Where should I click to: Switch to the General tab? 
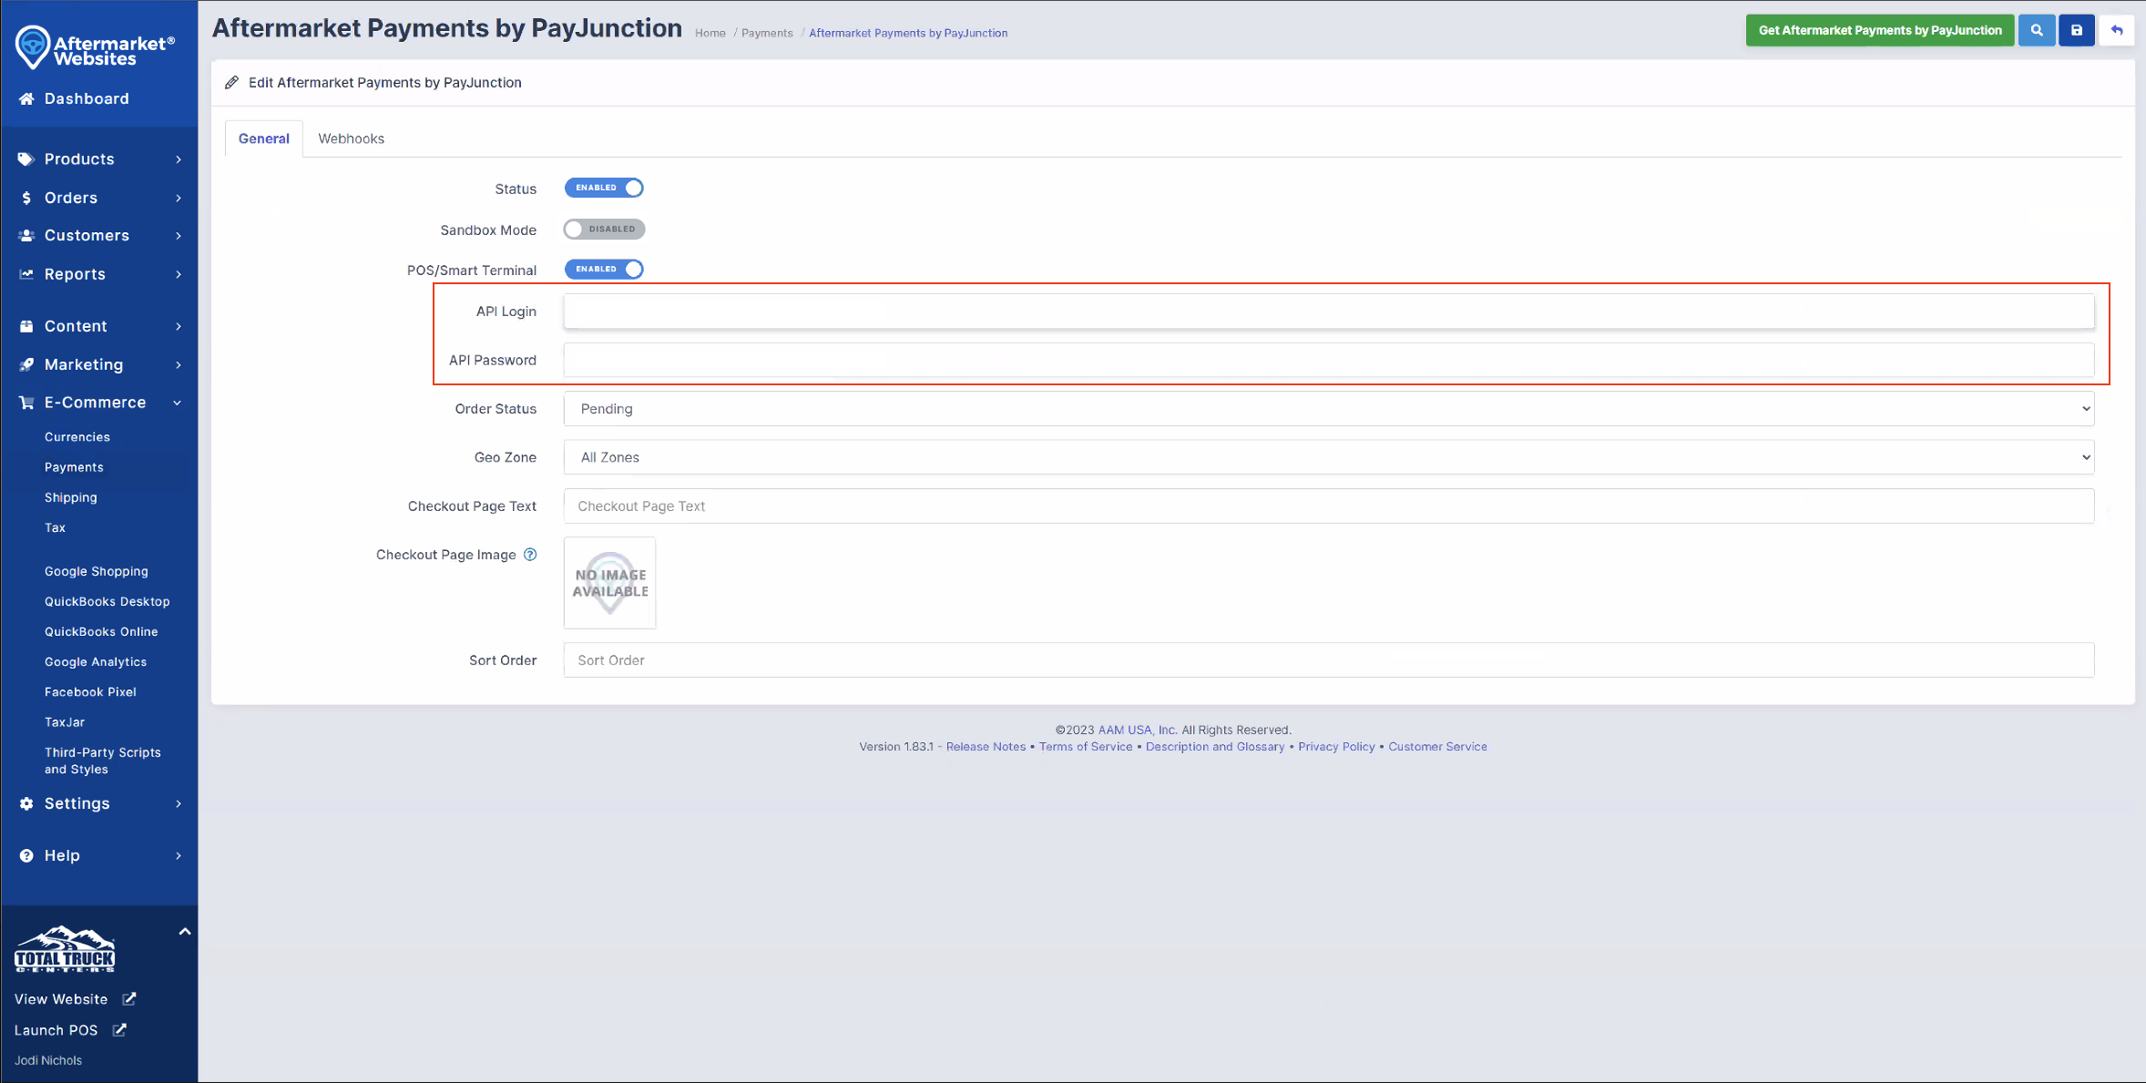[x=264, y=138]
